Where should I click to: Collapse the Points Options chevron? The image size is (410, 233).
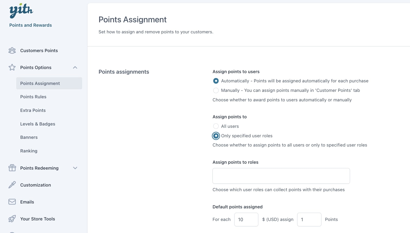pyautogui.click(x=75, y=67)
